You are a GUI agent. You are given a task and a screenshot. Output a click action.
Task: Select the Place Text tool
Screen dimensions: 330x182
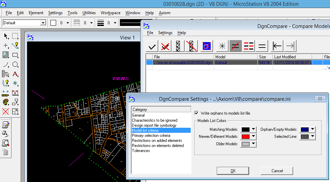pyautogui.click(x=15, y=74)
